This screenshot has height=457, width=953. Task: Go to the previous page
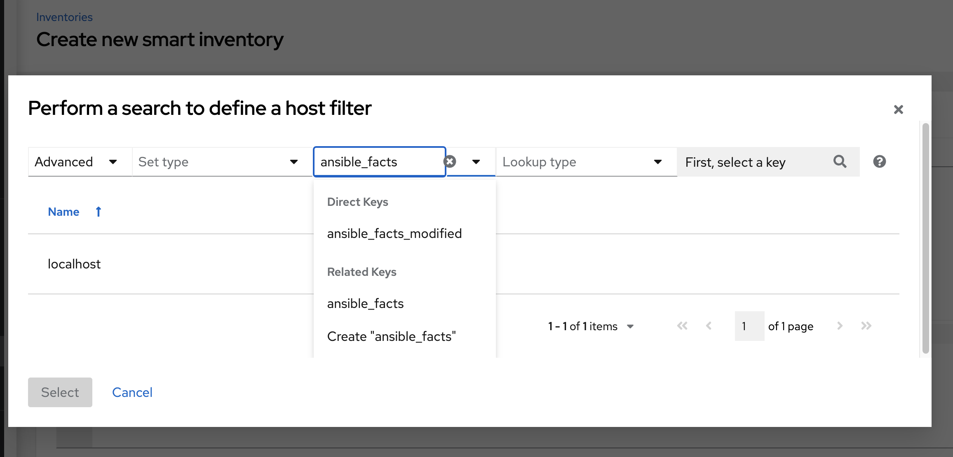click(709, 326)
